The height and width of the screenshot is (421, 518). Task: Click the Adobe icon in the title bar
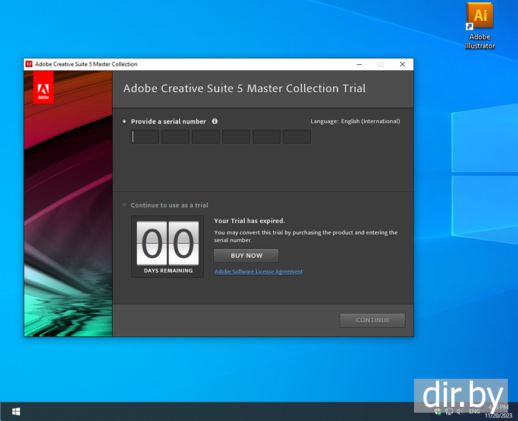point(29,64)
